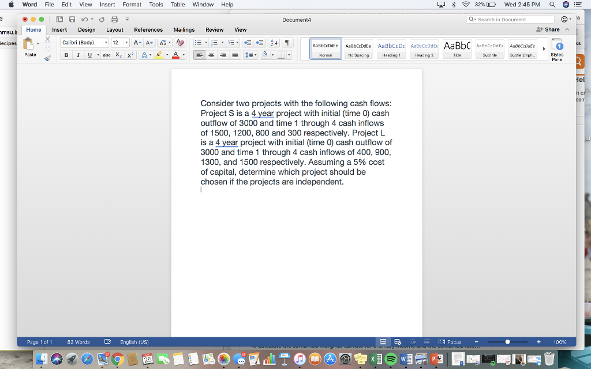Toggle paragraph marks visibility
This screenshot has width=591, height=369.
[x=286, y=42]
